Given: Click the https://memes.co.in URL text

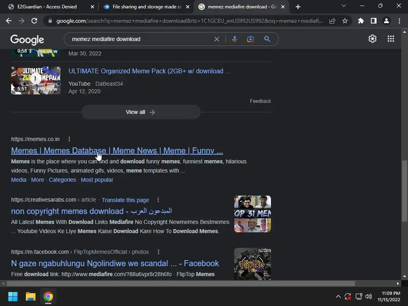Looking at the screenshot, I should pos(35,139).
